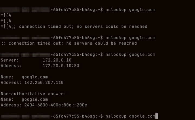Click 'google.com' in the first Name line
This screenshot has height=120, width=195.
[x=35, y=77]
